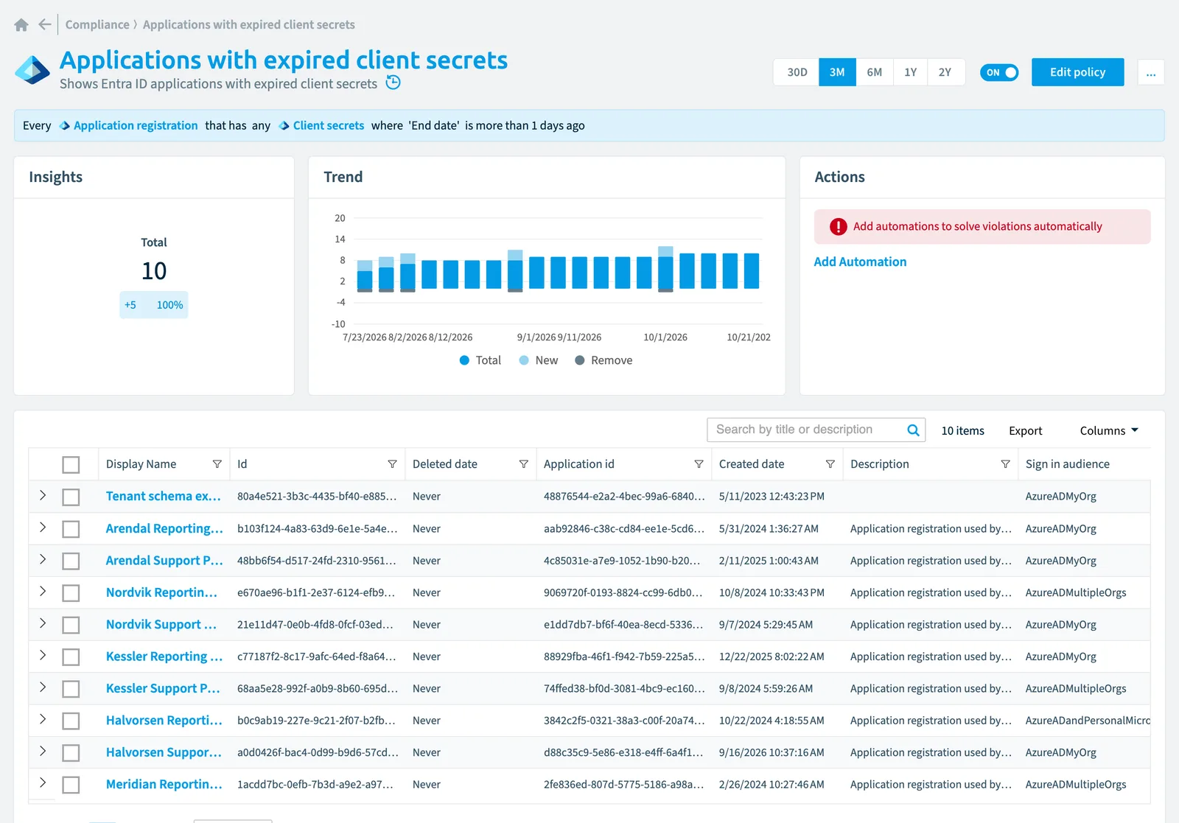Expand the Kessler Support P... row

pyautogui.click(x=43, y=687)
